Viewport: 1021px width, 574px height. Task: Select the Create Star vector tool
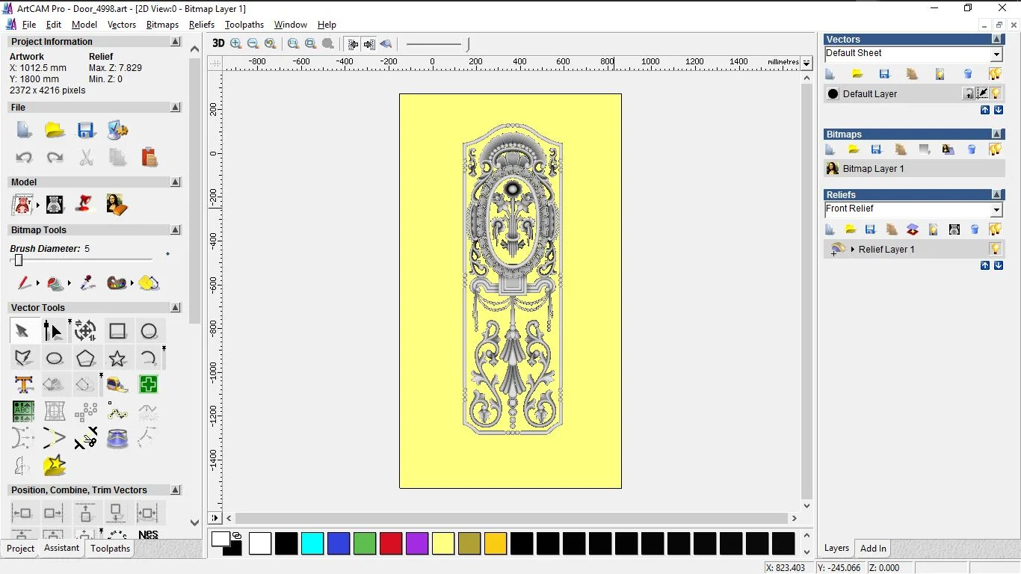click(x=117, y=359)
